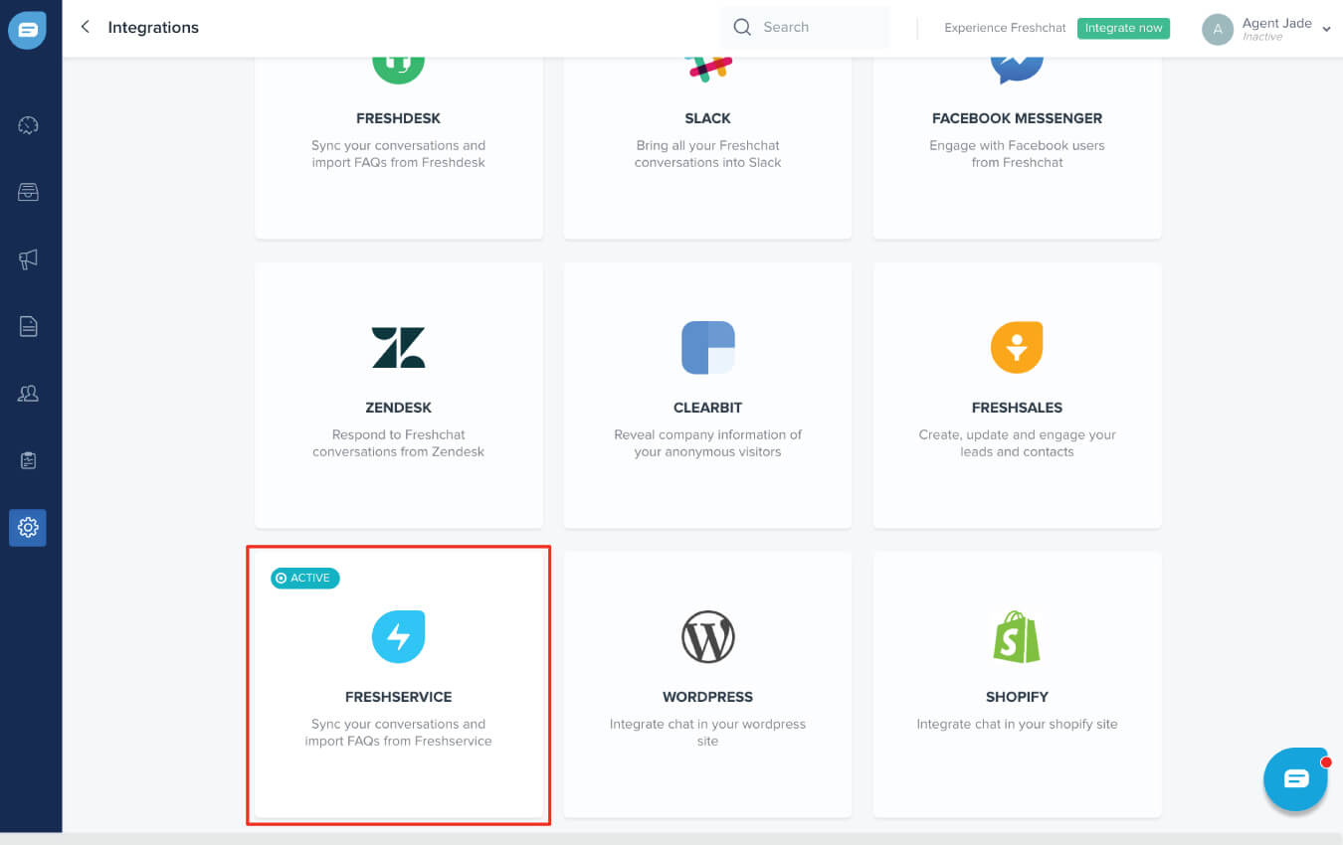1343x845 pixels.
Task: Click 'import FAQs from Freshdesk' description
Action: tap(398, 154)
